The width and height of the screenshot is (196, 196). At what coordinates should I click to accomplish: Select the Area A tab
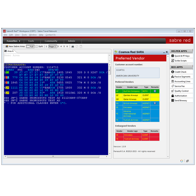tap(10, 51)
